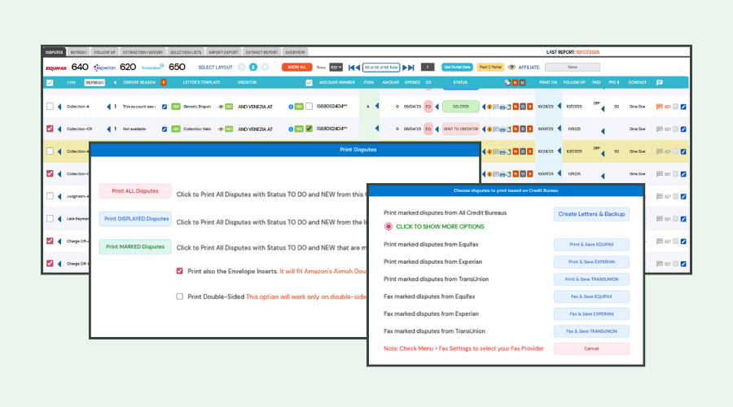Click the blue edit icon ending the Collection-CR row
This screenshot has height=407, width=733.
pyautogui.click(x=683, y=129)
